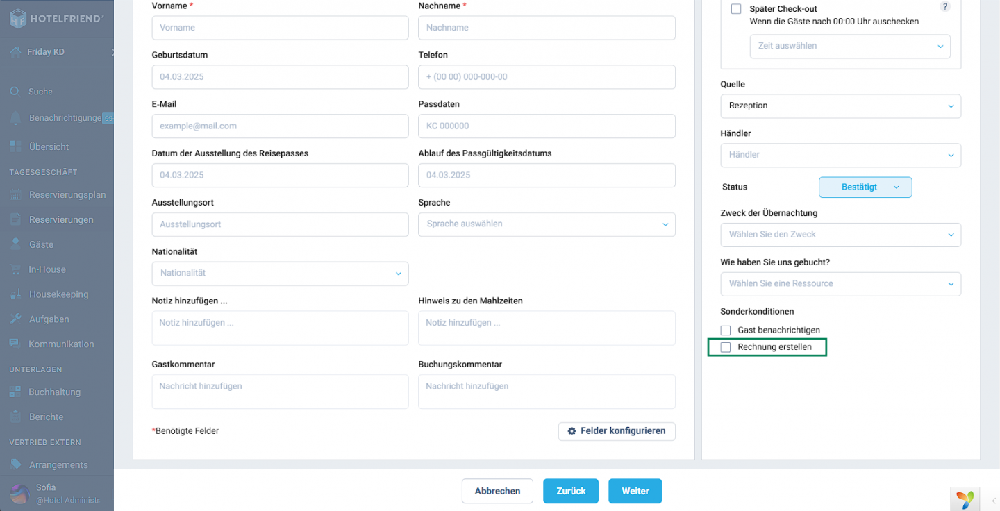Click the Buchhaltung icon

click(x=15, y=392)
